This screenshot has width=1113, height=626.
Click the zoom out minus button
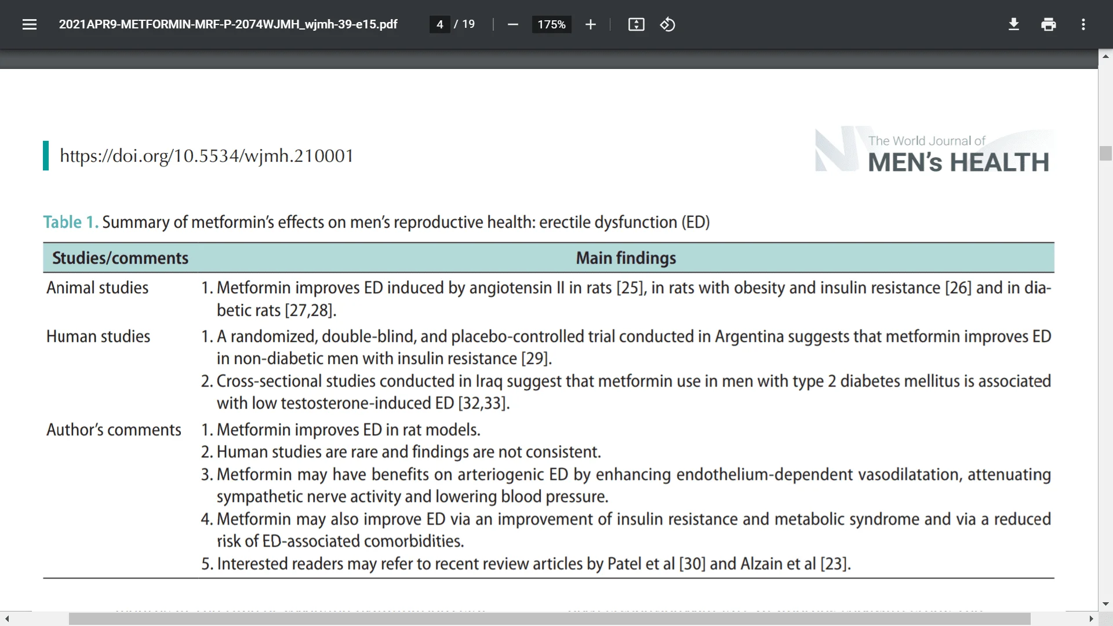pos(512,24)
